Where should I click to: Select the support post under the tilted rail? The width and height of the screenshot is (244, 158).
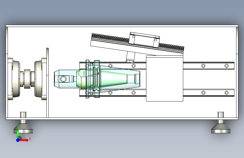pyautogui.click(x=130, y=57)
